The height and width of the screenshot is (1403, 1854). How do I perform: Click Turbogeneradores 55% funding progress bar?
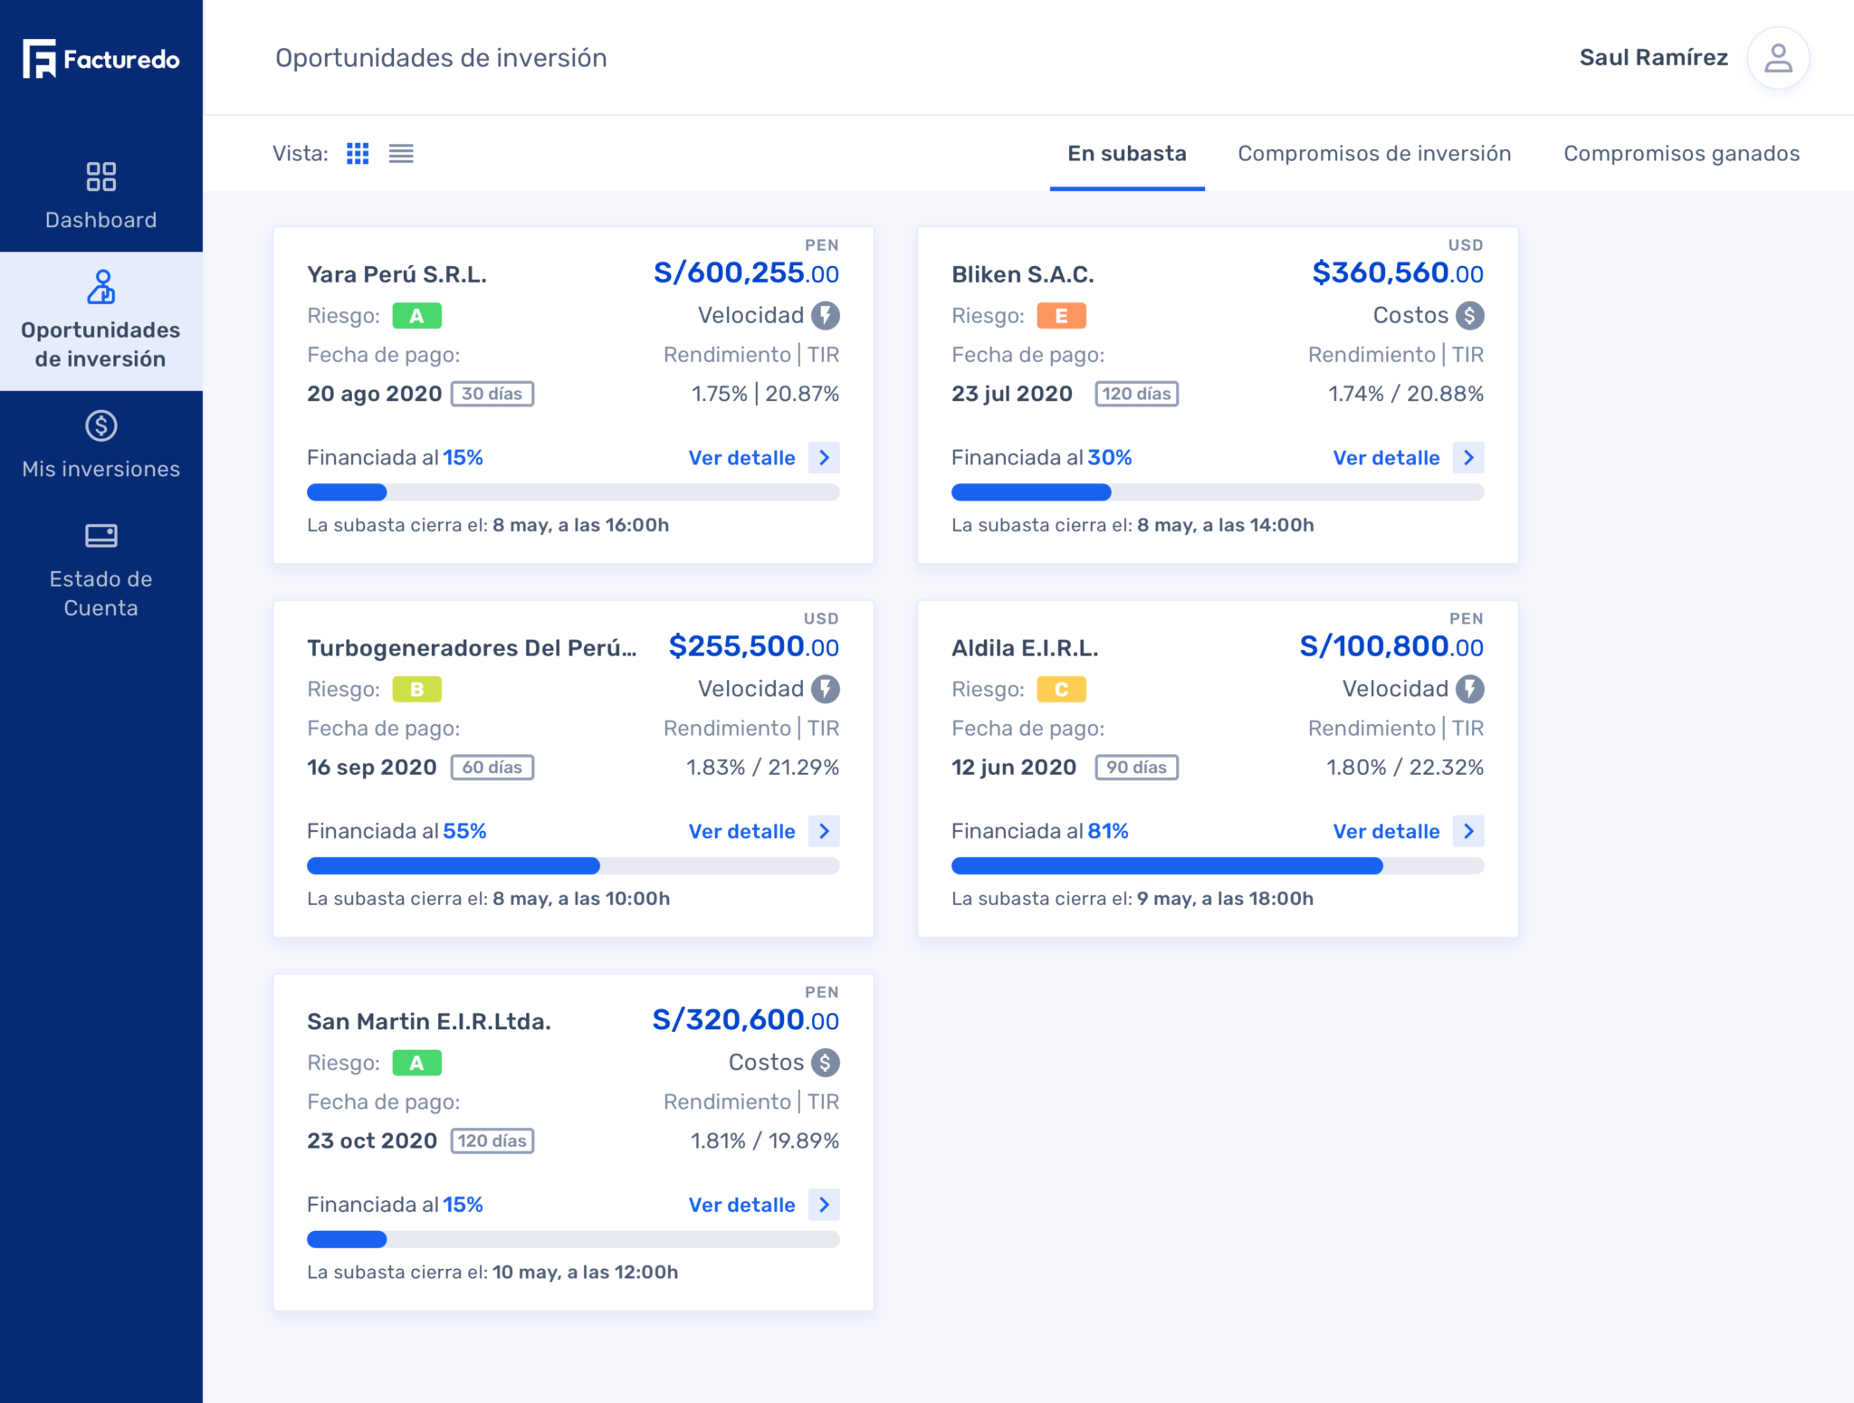coord(573,866)
